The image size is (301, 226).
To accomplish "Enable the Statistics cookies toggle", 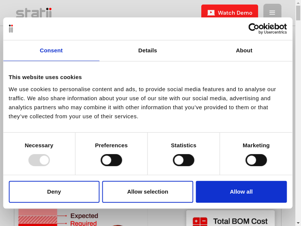I will pyautogui.click(x=184, y=160).
